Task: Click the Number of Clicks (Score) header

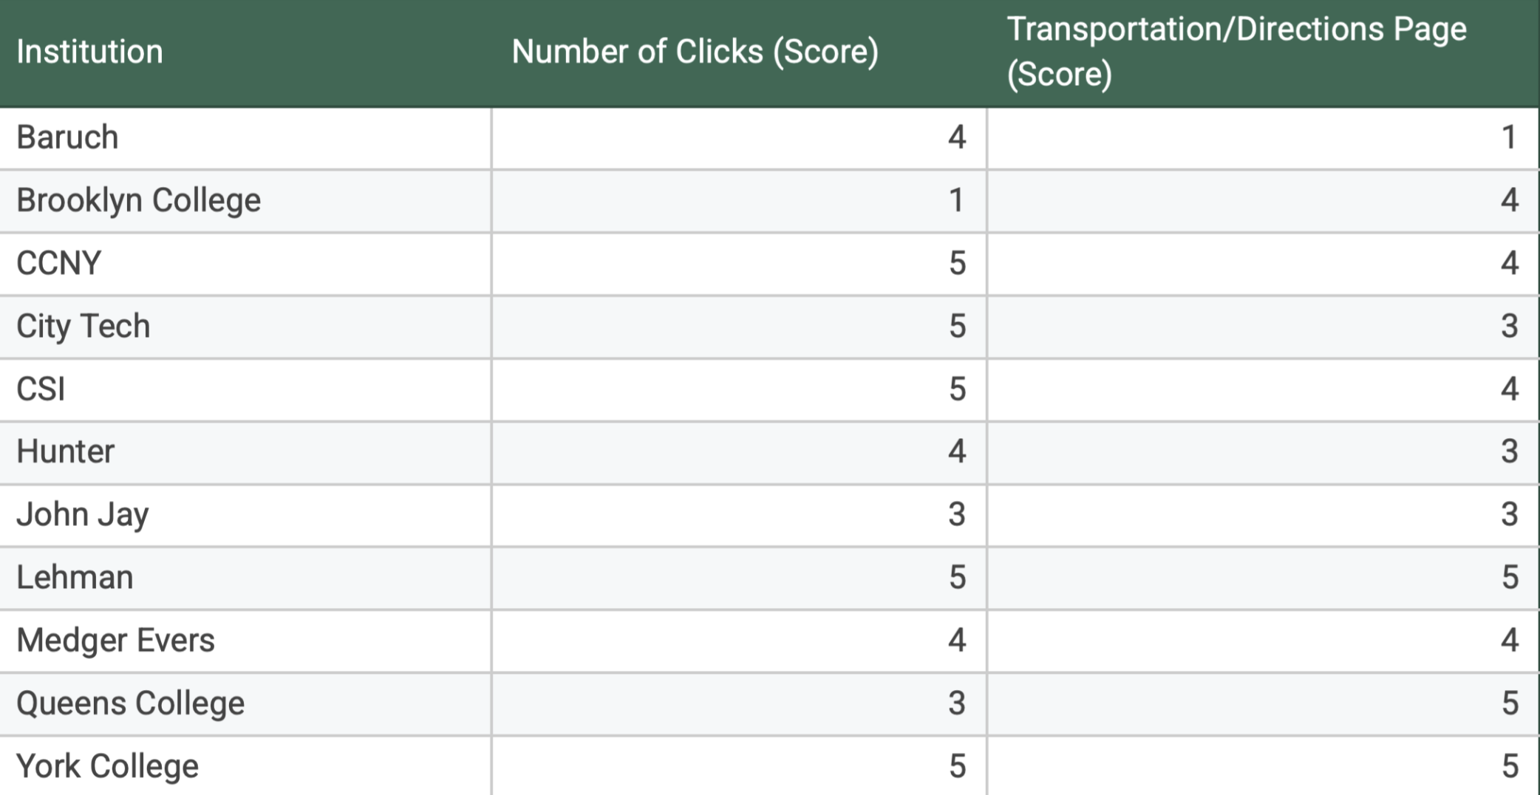Action: pyautogui.click(x=695, y=52)
